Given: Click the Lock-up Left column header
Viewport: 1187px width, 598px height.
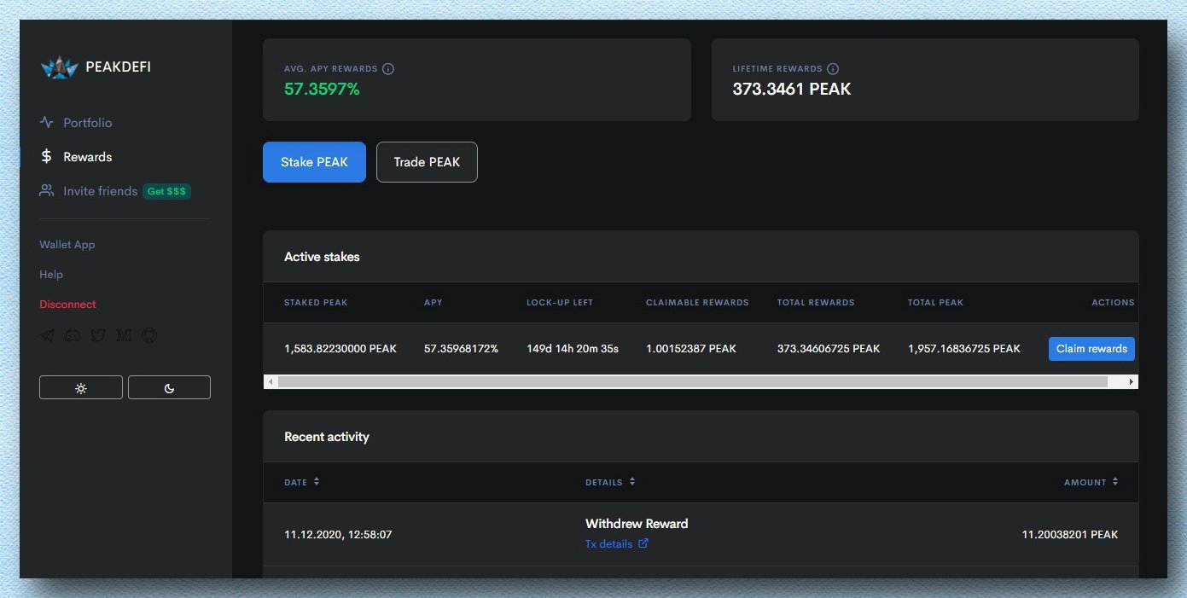Looking at the screenshot, I should (560, 303).
